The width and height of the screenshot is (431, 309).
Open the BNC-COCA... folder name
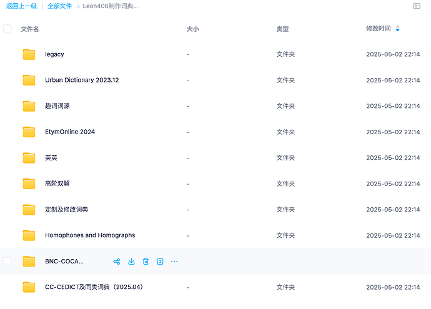[64, 261]
